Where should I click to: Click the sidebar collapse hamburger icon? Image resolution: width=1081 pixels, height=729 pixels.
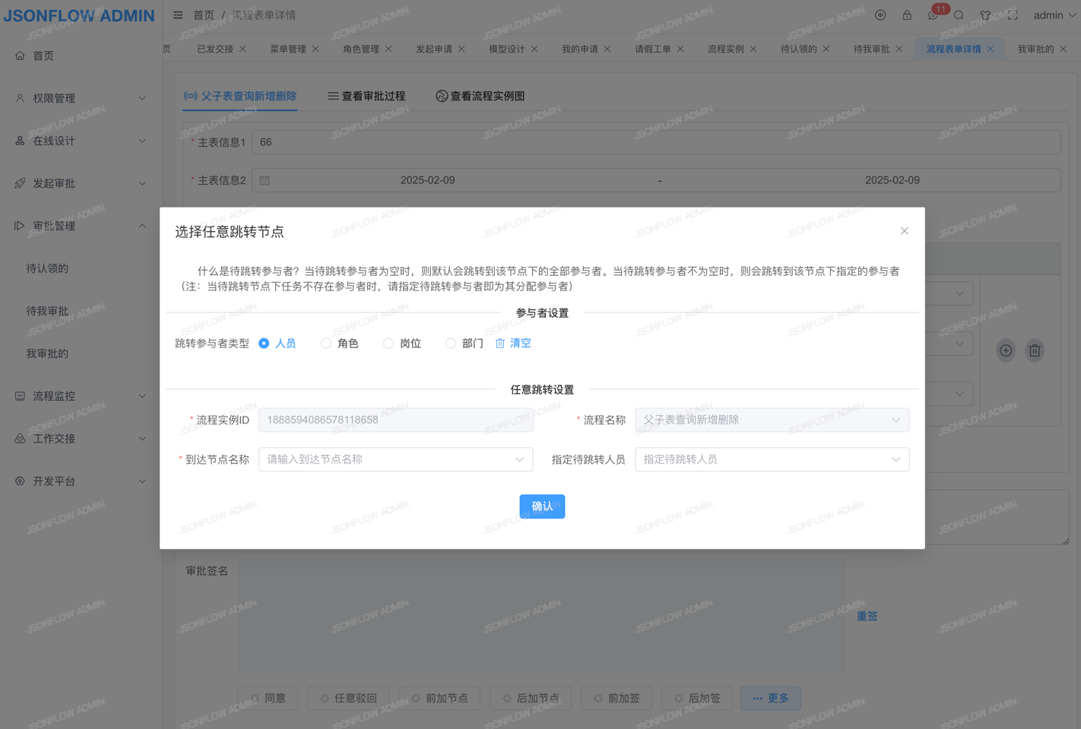pyautogui.click(x=178, y=15)
